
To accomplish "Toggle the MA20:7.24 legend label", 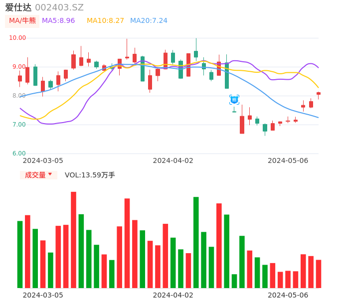I will [x=149, y=21].
